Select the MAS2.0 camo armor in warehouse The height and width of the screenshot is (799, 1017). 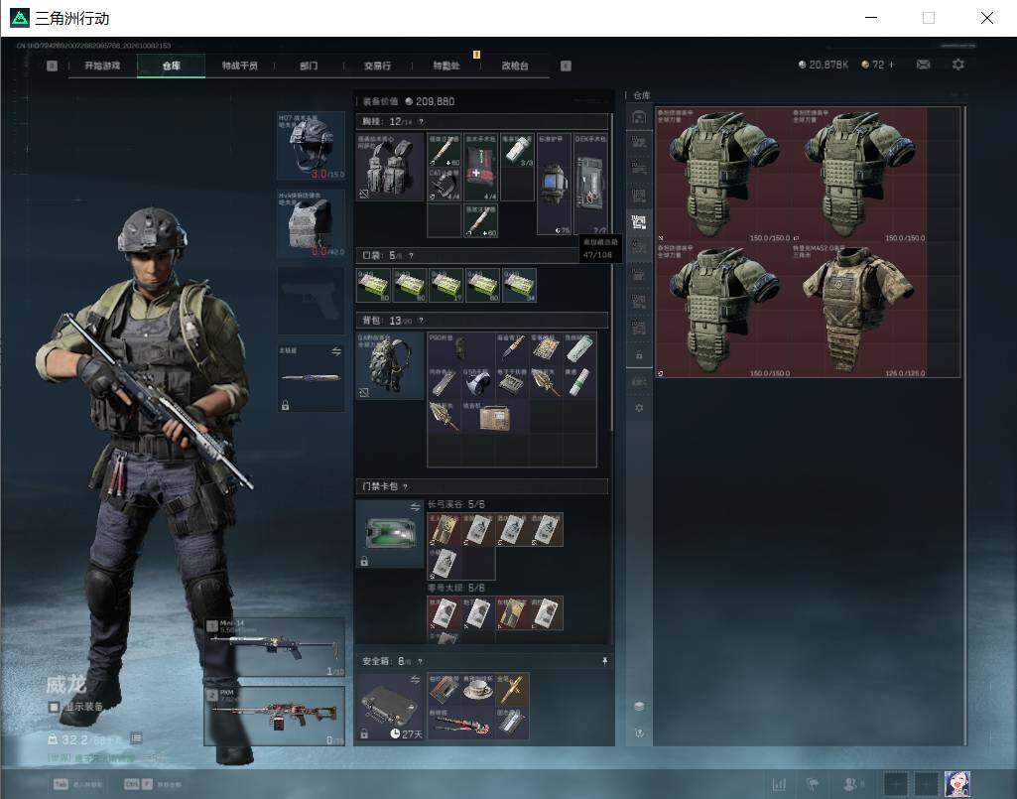pos(858,310)
